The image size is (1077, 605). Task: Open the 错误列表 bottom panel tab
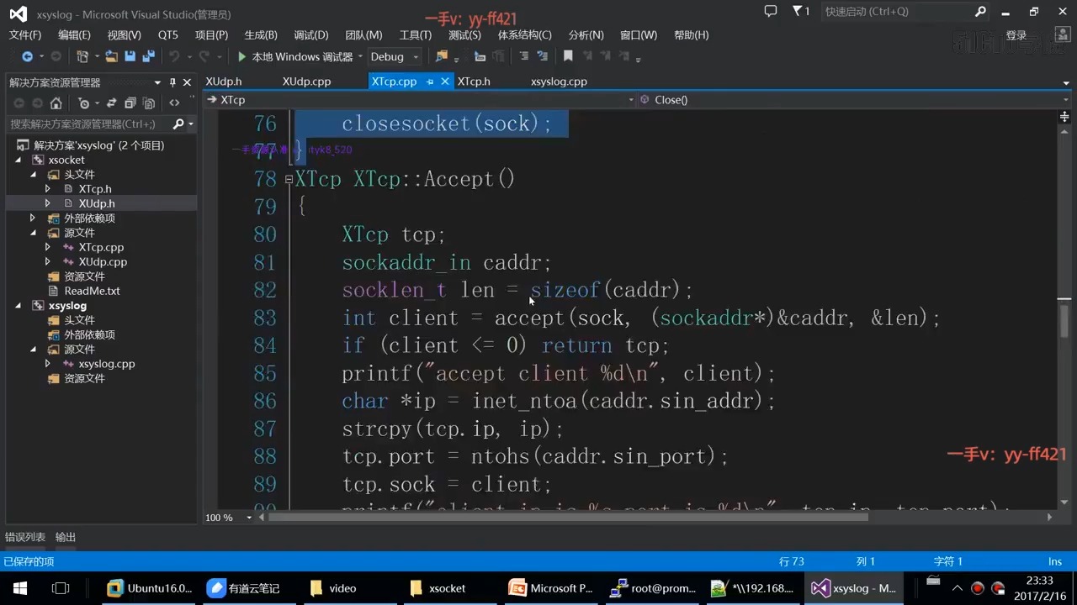pos(25,537)
